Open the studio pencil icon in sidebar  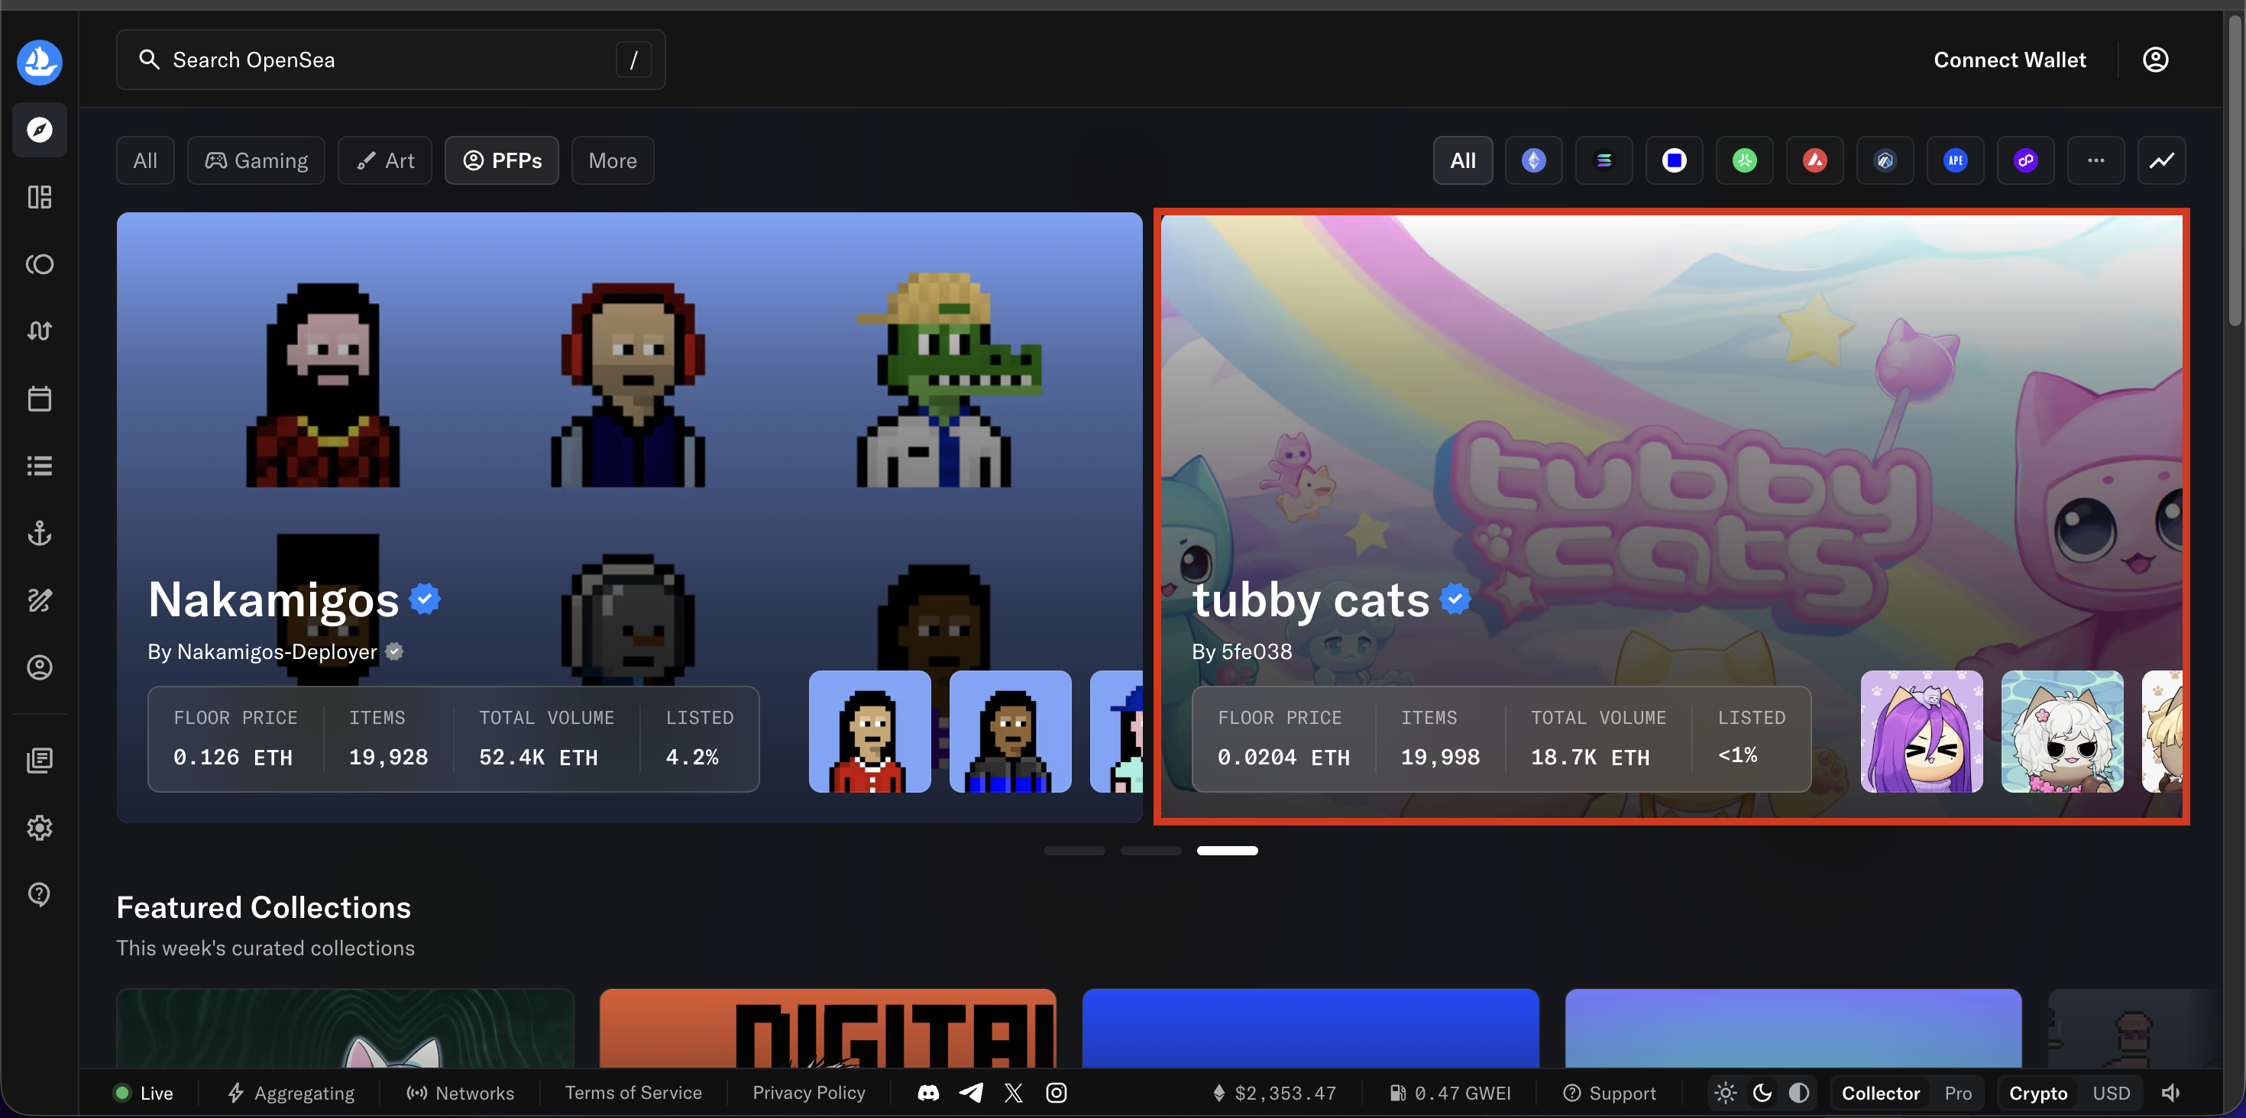coord(39,599)
